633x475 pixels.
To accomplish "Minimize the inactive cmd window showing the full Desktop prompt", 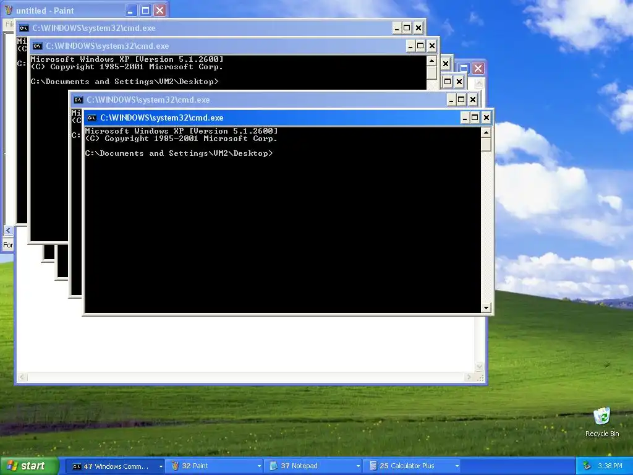I will pos(410,46).
